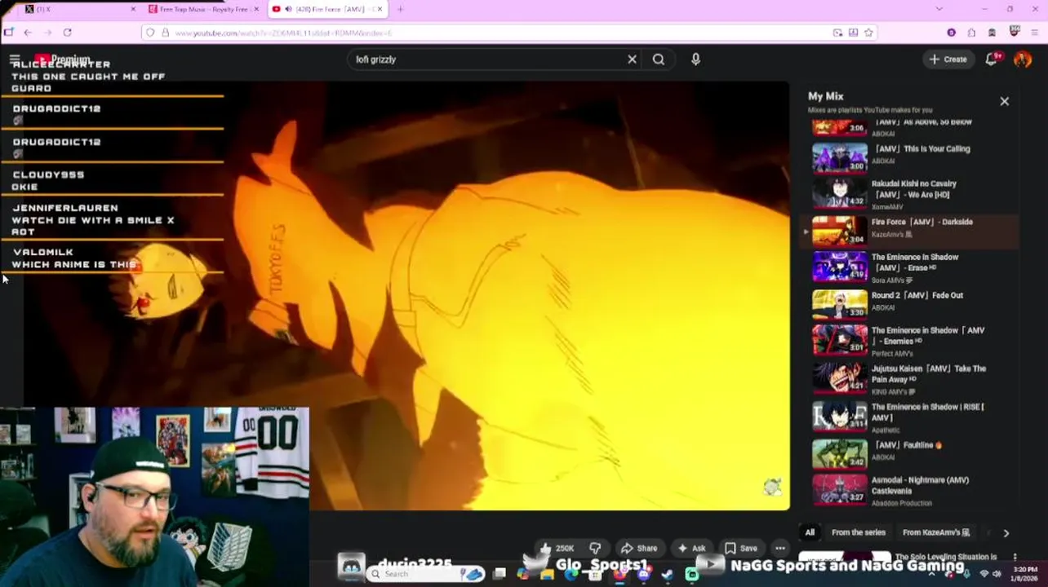1048x587 pixels.
Task: Open volume control in system tray
Action: tap(997, 574)
